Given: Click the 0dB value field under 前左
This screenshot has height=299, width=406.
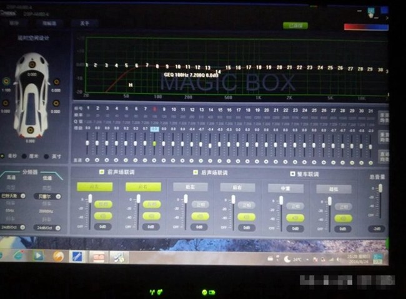Looking at the screenshot, I should tap(102, 227).
